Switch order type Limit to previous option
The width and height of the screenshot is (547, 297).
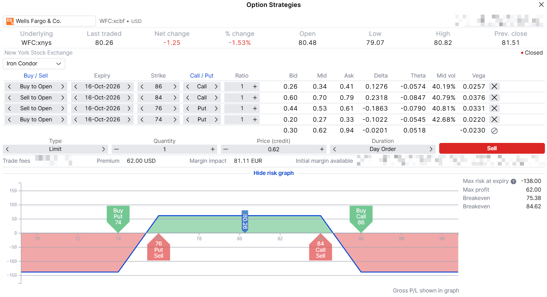click(7, 149)
